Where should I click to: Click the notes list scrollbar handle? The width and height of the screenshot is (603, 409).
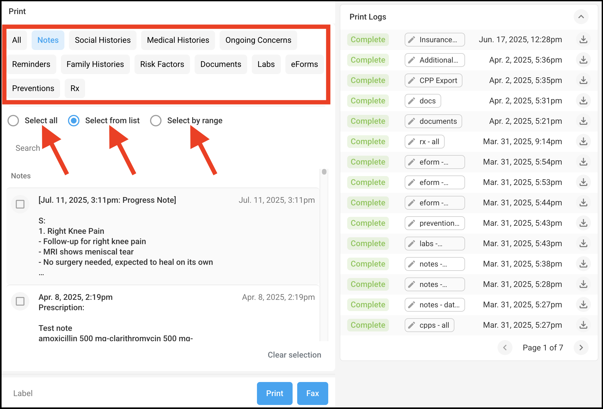(x=324, y=172)
